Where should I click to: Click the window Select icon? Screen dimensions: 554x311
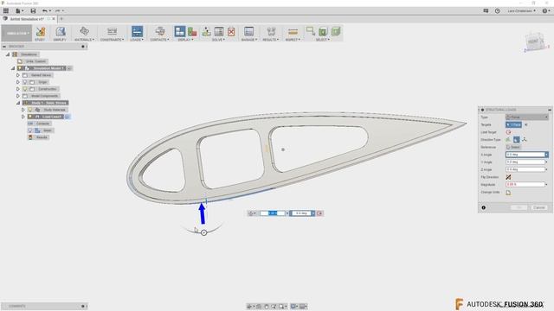[x=311, y=31]
